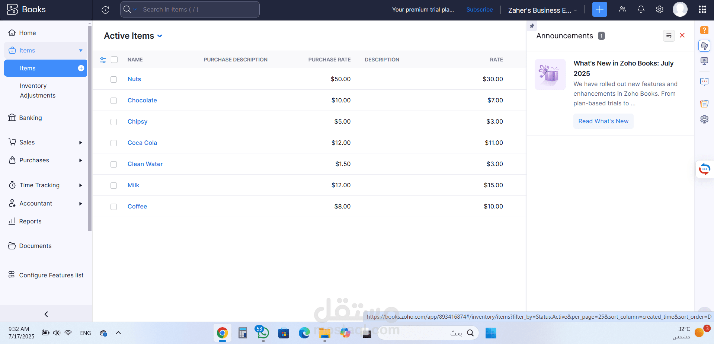The image size is (714, 344).
Task: Pin the Announcements panel
Action: coord(532,26)
